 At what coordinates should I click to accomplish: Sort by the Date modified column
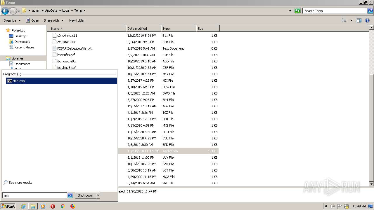pyautogui.click(x=143, y=29)
